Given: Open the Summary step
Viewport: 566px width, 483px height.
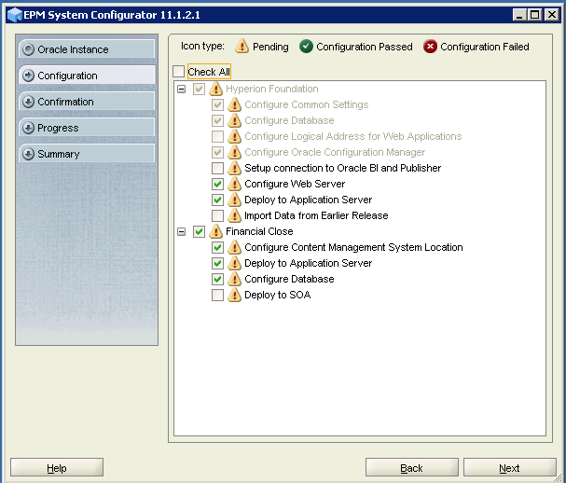Looking at the screenshot, I should tap(87, 154).
